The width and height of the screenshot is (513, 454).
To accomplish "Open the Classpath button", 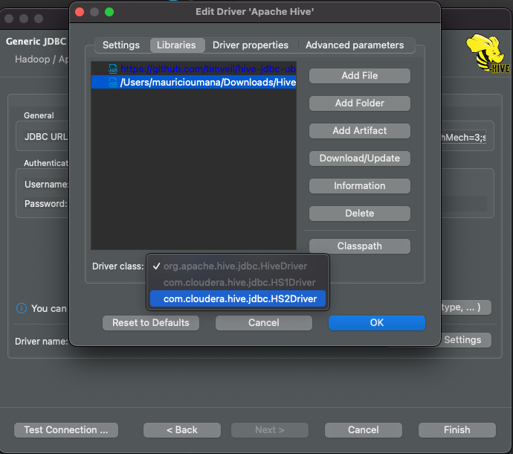I will pyautogui.click(x=360, y=246).
